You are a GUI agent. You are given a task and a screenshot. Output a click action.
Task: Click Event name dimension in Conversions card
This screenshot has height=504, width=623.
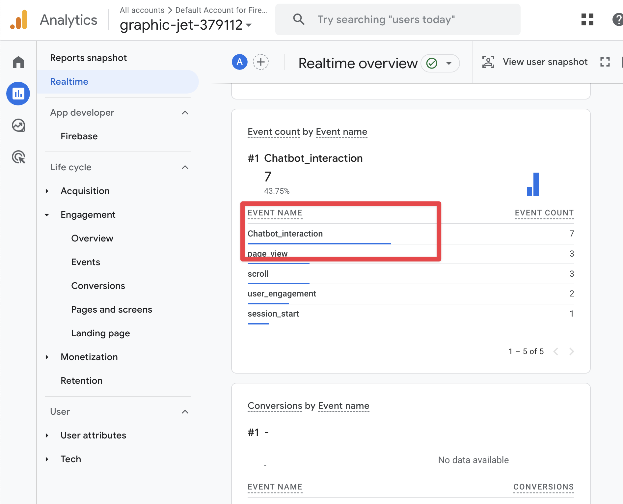344,406
